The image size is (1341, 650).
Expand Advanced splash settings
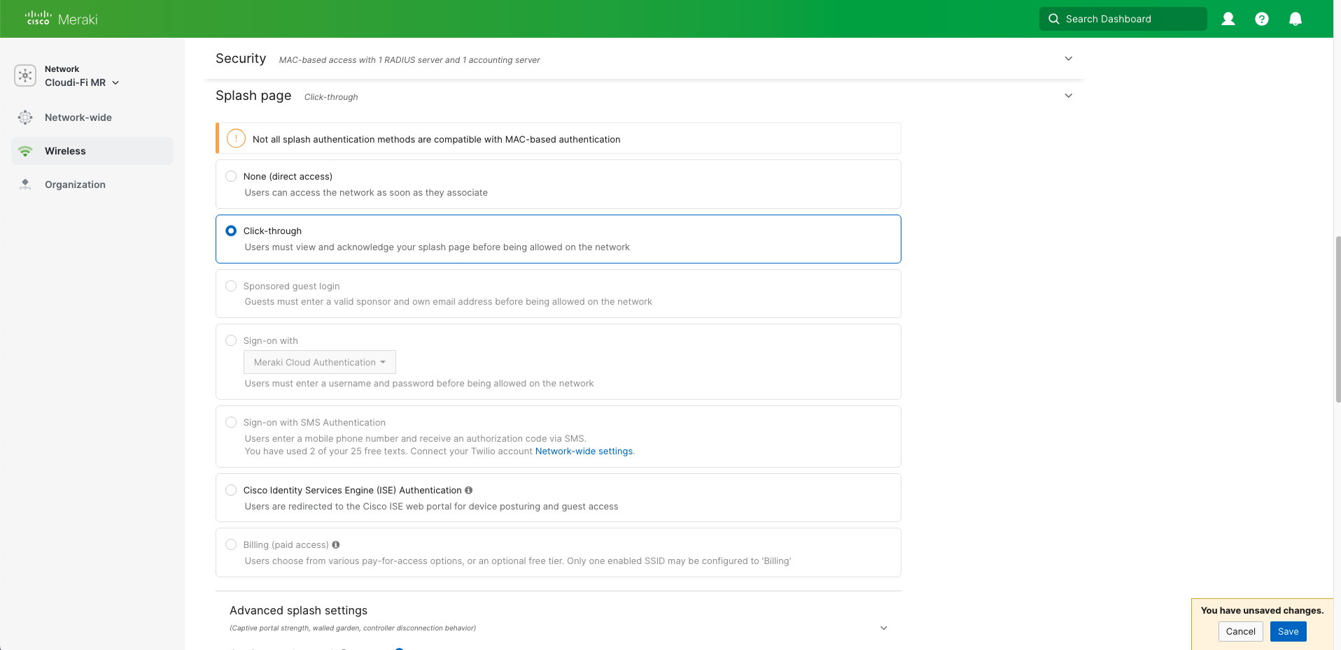click(x=883, y=628)
